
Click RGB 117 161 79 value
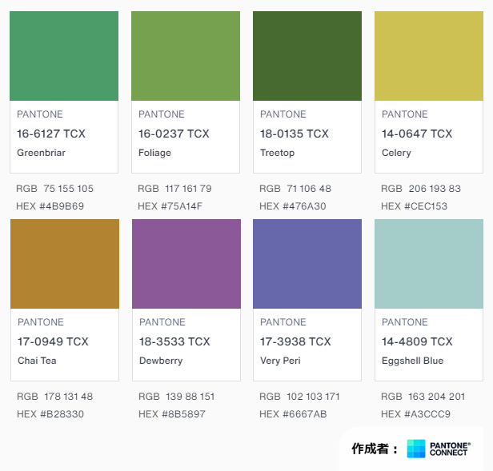click(174, 189)
